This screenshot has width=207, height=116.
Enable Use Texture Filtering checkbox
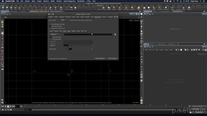pyautogui.click(x=50, y=26)
